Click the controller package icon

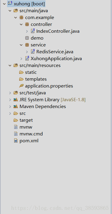[x=27, y=24]
